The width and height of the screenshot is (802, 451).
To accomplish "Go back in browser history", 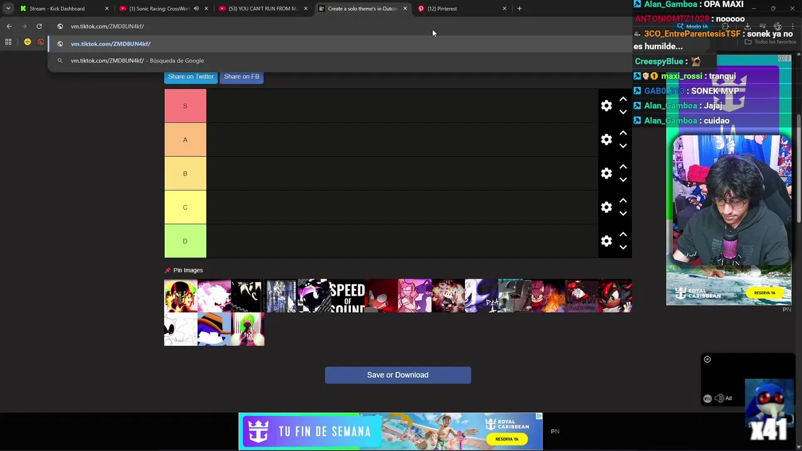I will 9,26.
